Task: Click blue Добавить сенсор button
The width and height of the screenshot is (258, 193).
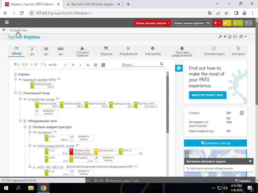Action: pos(215,143)
